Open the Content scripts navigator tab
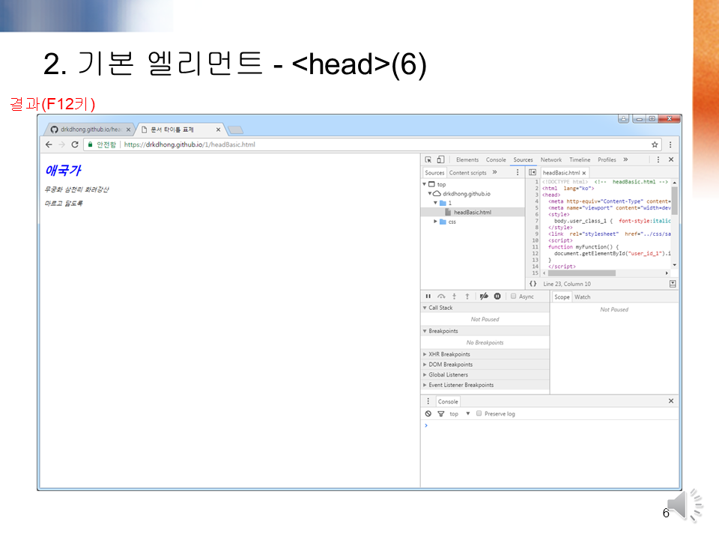The height and width of the screenshot is (539, 719). 467,173
